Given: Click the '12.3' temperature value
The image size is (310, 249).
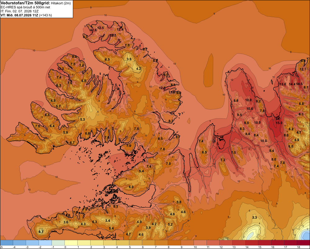Looking at the screenshot, I should 60,69.
